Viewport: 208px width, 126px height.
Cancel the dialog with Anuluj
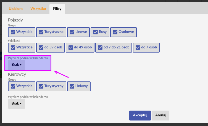point(160,116)
